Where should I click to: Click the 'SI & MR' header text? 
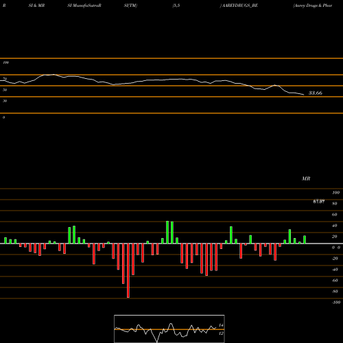[x=36, y=5]
